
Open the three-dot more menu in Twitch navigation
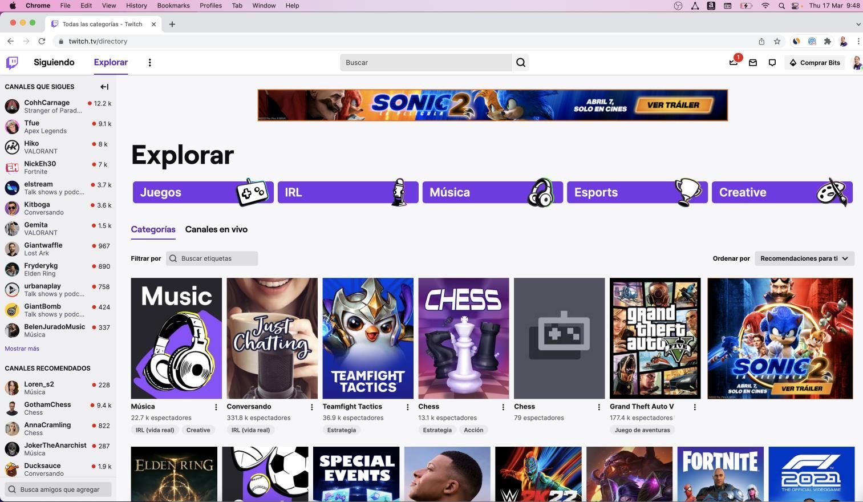(x=149, y=63)
